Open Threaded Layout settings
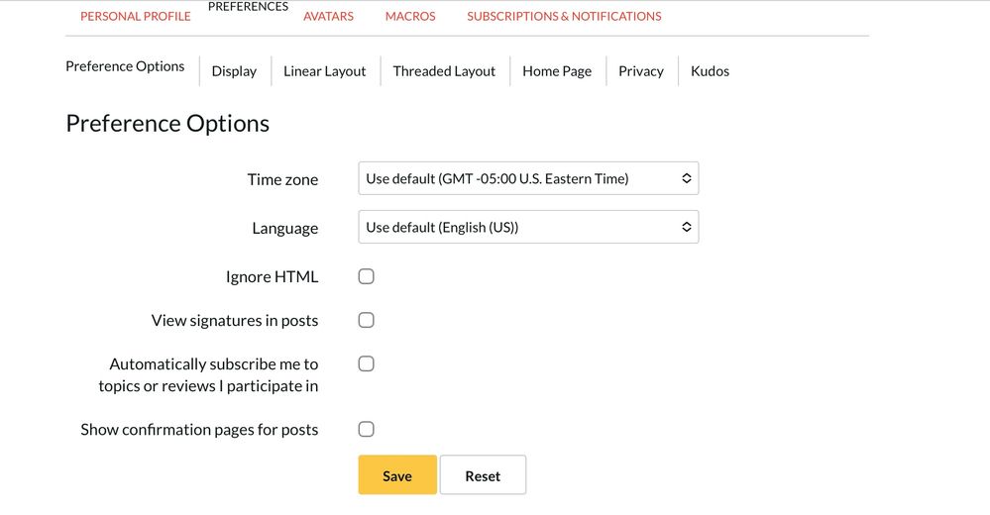Screen dimensions: 990x515 tap(444, 71)
